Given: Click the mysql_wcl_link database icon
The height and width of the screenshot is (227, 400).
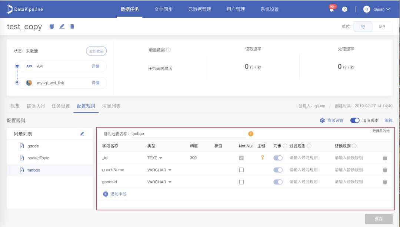Looking at the screenshot, I should coord(29,83).
